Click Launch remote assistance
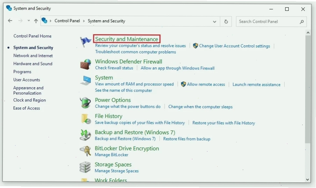Viewport: 316px width, 188px height. (x=256, y=84)
